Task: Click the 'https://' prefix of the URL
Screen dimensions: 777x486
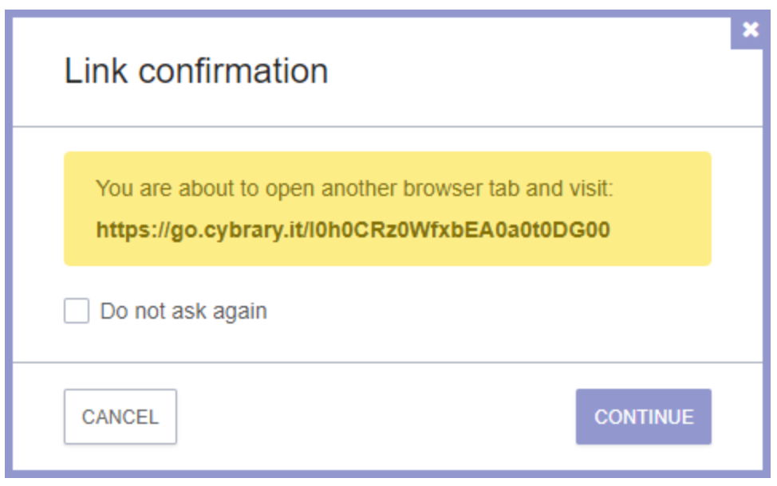Action: coord(122,230)
